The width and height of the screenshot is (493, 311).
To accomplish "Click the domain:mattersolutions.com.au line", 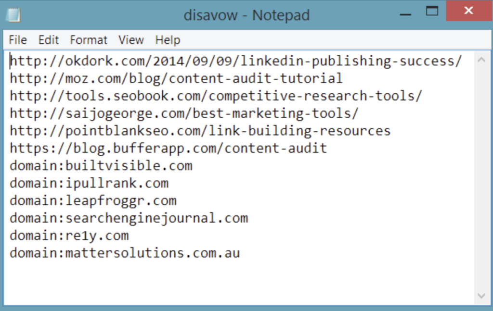I will [x=125, y=253].
